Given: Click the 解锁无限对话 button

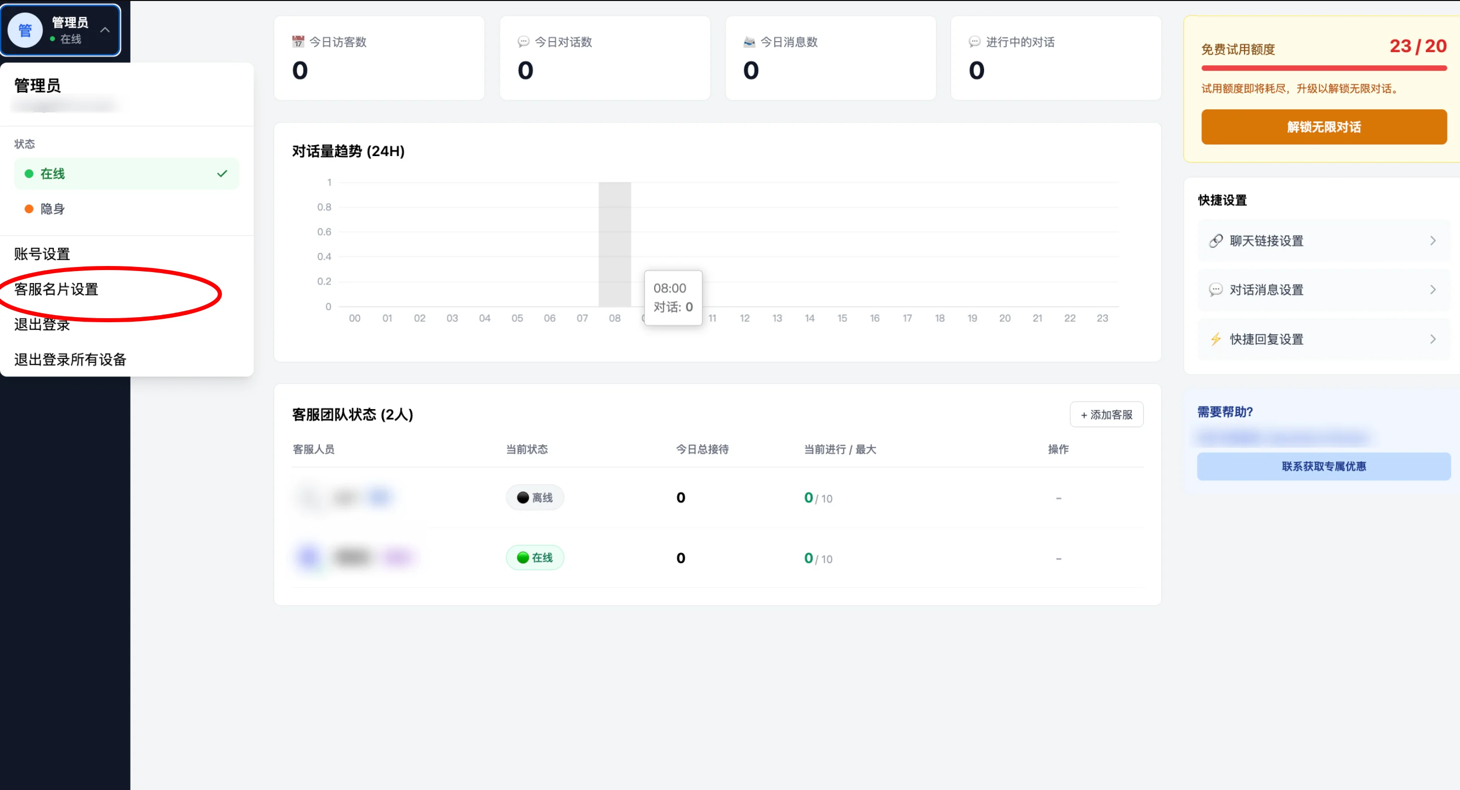Looking at the screenshot, I should click(x=1323, y=127).
